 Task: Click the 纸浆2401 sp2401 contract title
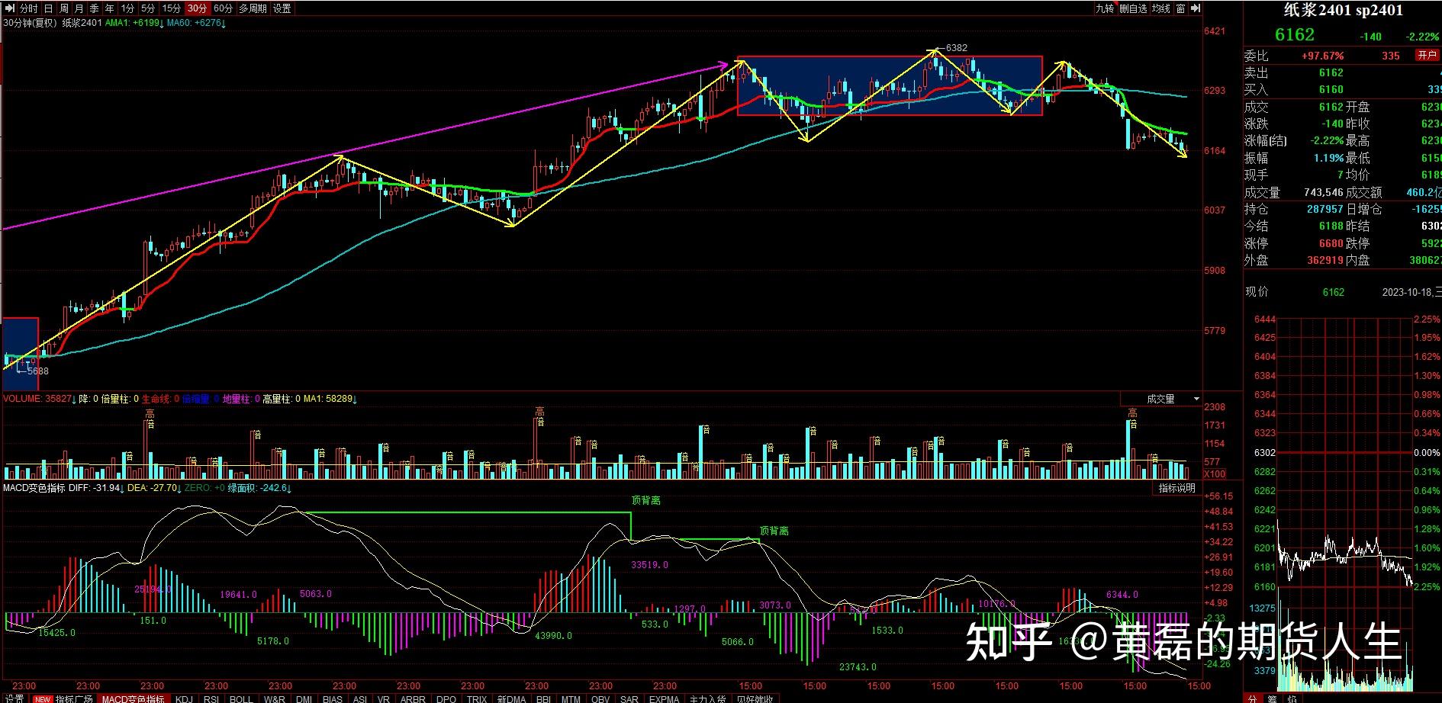(x=1342, y=10)
